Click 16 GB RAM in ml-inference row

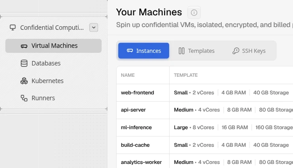tap(234, 127)
